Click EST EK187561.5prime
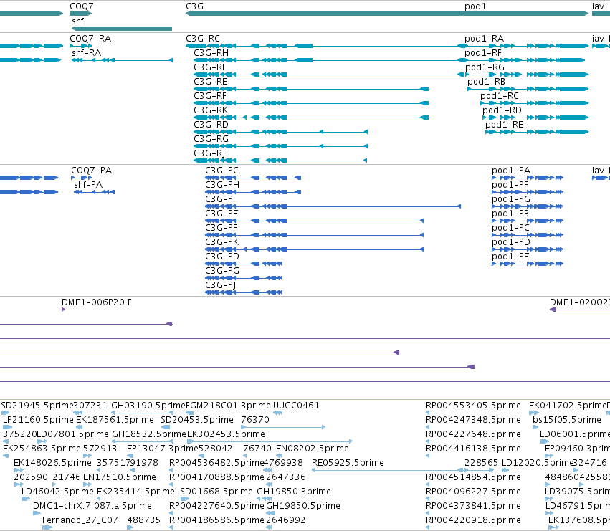Viewport: 610px width, 531px height. click(x=115, y=420)
